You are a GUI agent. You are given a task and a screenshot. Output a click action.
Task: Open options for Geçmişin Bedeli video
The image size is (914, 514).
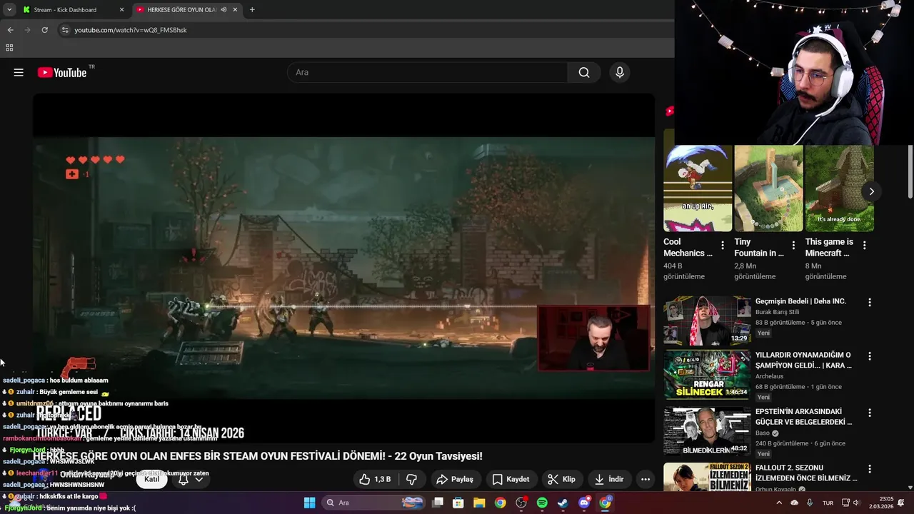click(x=869, y=303)
